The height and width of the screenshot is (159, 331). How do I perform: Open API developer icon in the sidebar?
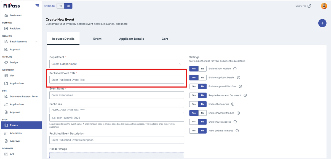tap(6, 154)
